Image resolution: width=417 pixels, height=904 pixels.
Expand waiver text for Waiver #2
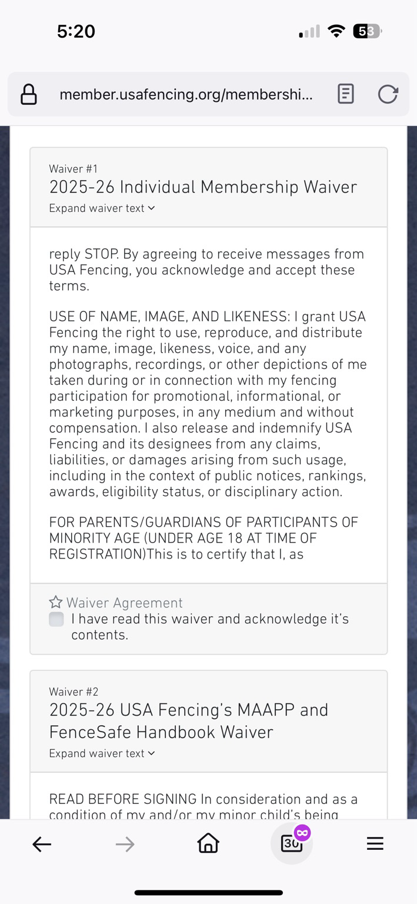click(x=102, y=753)
